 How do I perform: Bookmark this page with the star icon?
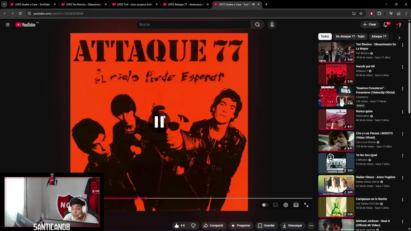(x=361, y=13)
